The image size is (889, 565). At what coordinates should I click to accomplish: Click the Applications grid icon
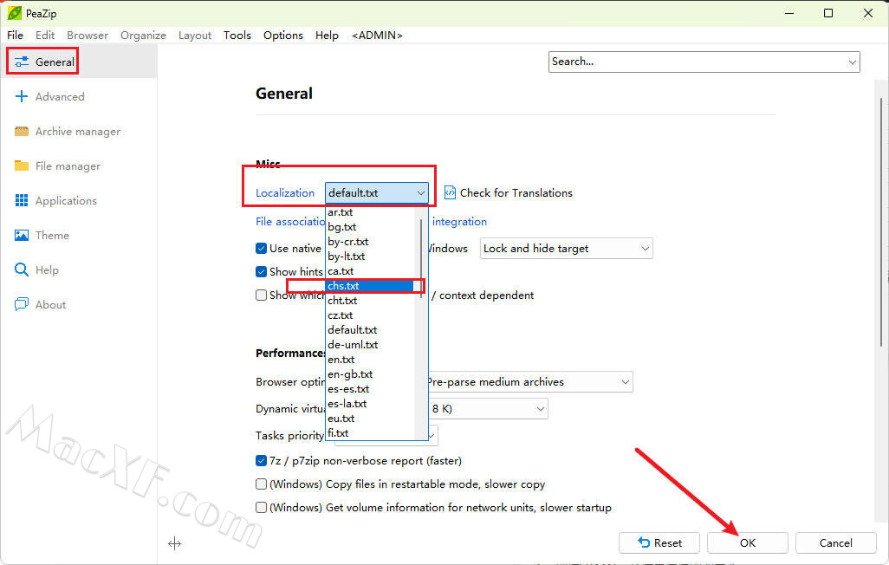[22, 200]
